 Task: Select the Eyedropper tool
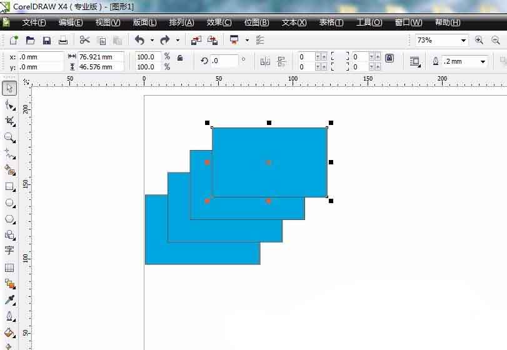coord(10,300)
